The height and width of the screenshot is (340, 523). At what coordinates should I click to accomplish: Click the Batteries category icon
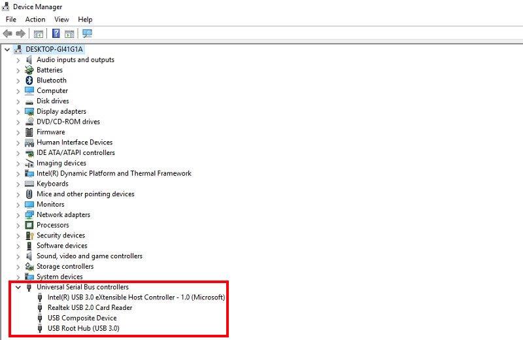(x=29, y=70)
